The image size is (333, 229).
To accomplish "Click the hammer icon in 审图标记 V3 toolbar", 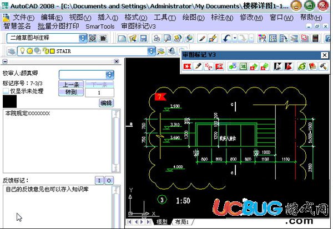I will tap(323, 66).
